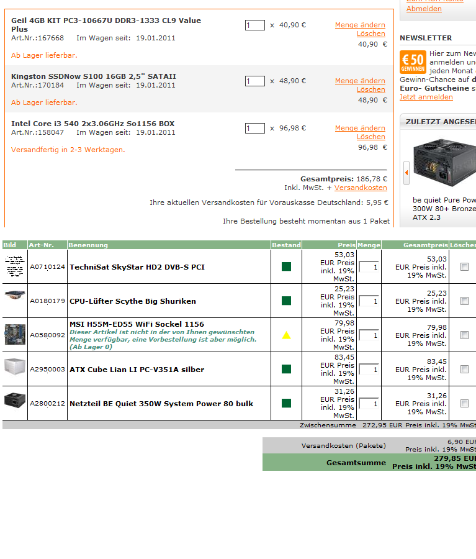Open Netzteil BE Quiet 350W System Power title
Image resolution: width=476 pixels, height=559 pixels.
click(161, 404)
